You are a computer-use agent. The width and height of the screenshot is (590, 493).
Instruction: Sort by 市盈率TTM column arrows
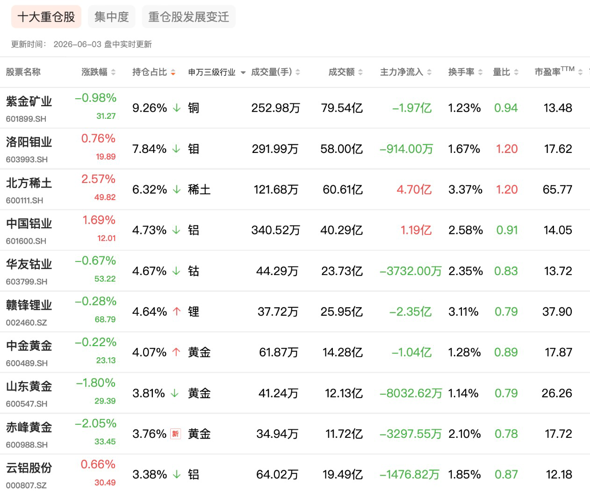tap(580, 72)
